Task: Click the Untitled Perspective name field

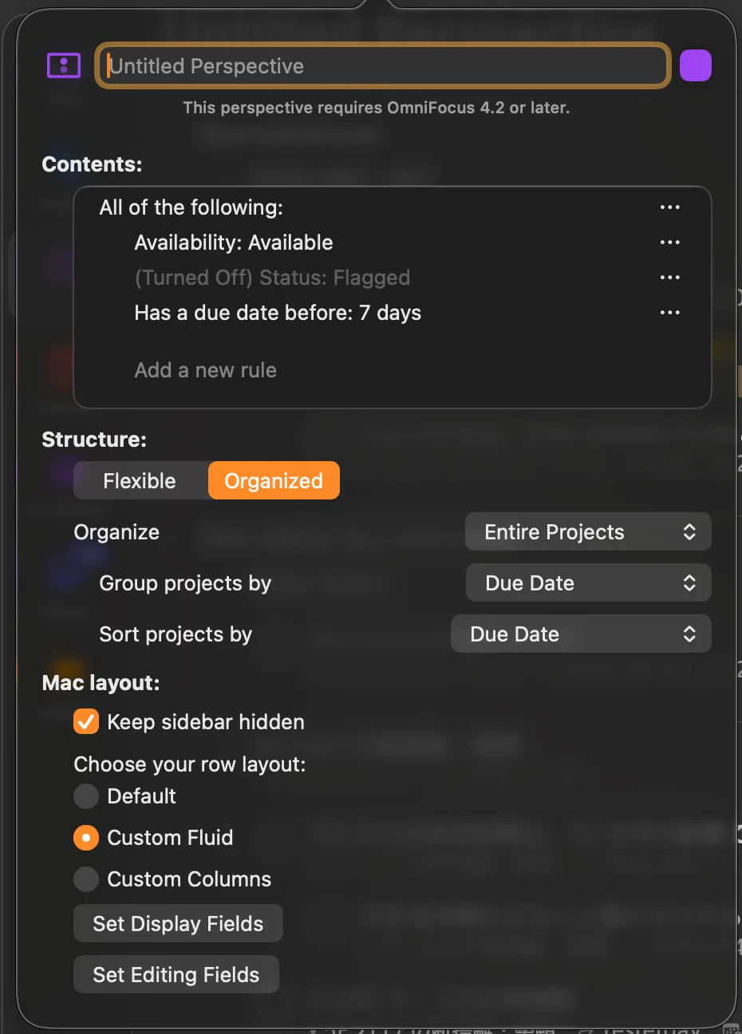Action: (x=382, y=65)
